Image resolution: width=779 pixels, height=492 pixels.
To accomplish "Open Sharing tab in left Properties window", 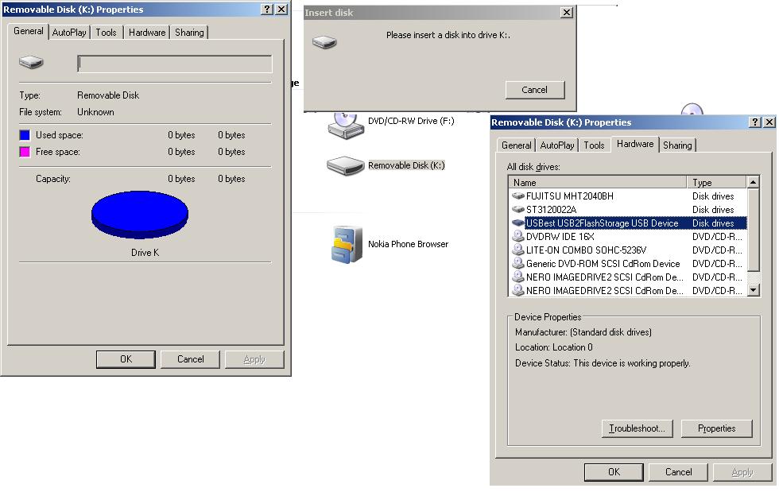I will [189, 33].
